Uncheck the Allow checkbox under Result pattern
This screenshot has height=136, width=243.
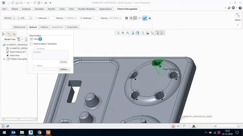[x=31, y=39]
